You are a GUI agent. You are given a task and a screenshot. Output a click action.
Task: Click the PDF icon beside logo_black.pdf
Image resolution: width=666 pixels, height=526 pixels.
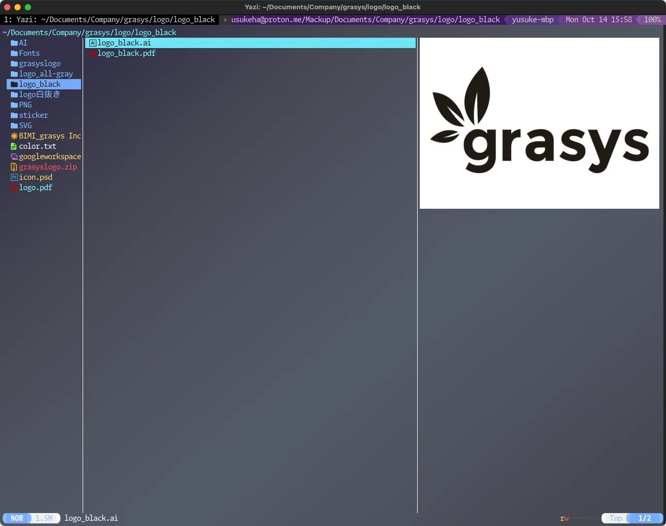(x=92, y=53)
